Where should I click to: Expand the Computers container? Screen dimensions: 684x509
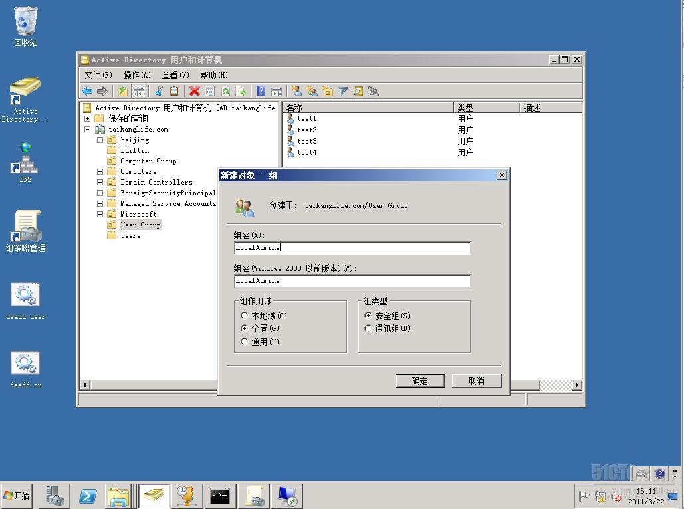point(100,172)
